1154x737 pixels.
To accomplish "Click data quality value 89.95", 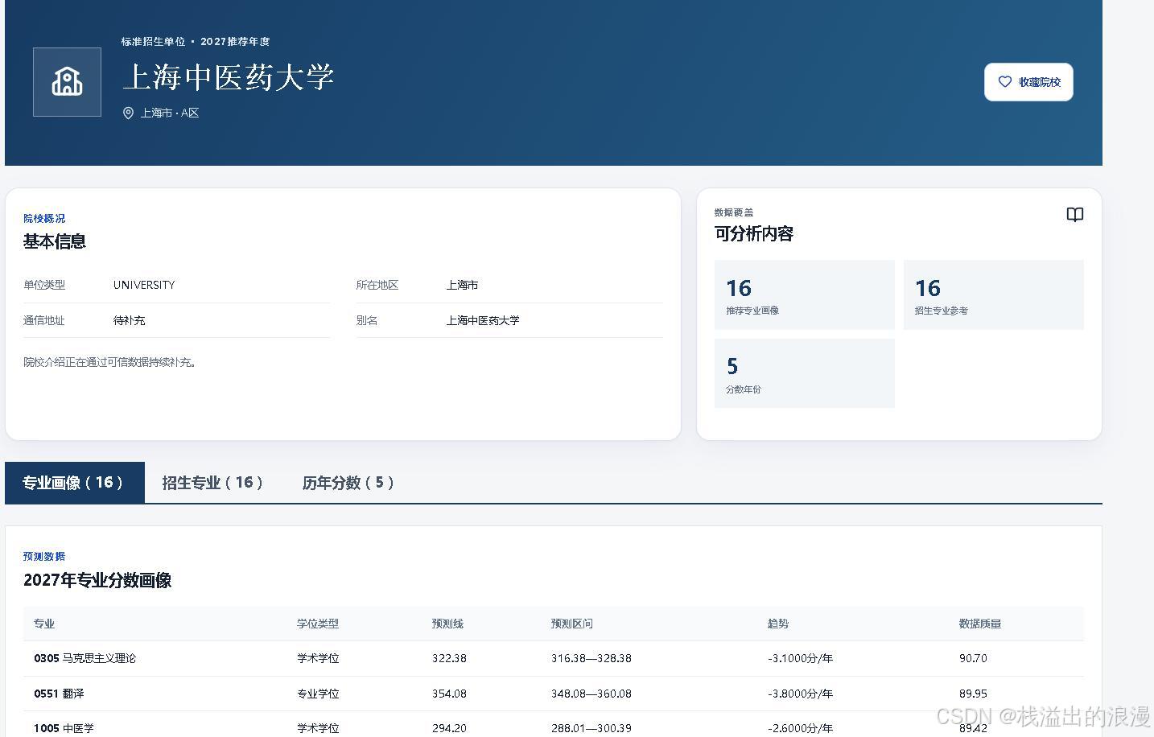I will (x=973, y=694).
